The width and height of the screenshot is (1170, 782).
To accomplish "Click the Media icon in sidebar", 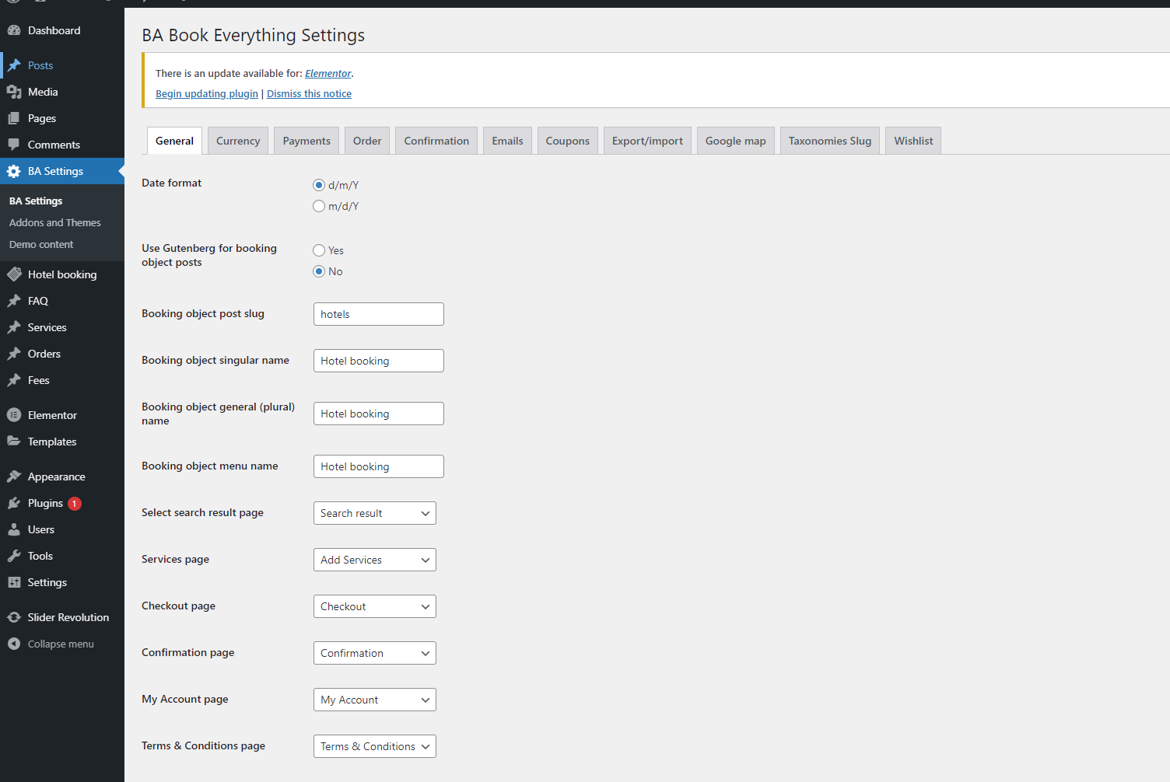I will click(14, 92).
